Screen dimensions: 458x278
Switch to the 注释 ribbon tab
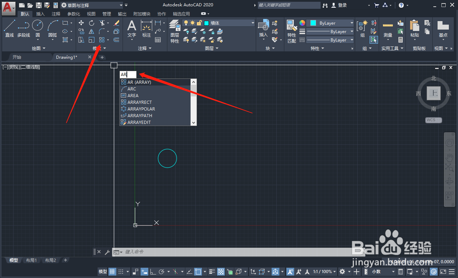[x=56, y=14]
